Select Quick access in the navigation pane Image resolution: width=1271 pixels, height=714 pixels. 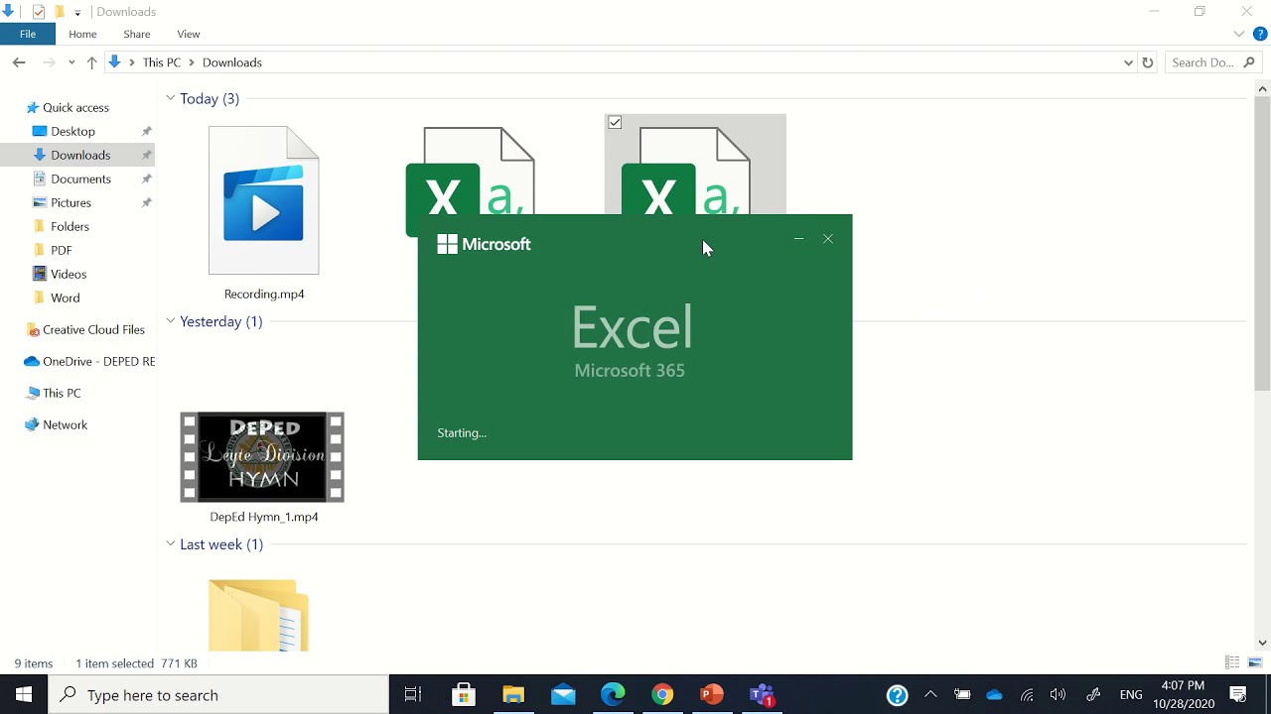[x=77, y=107]
